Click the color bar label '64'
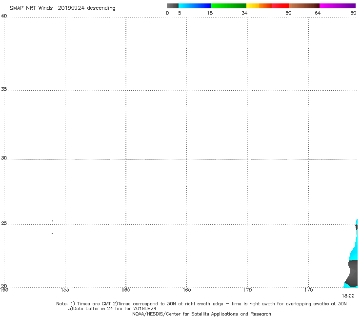The image size is (361, 317). coord(318,13)
